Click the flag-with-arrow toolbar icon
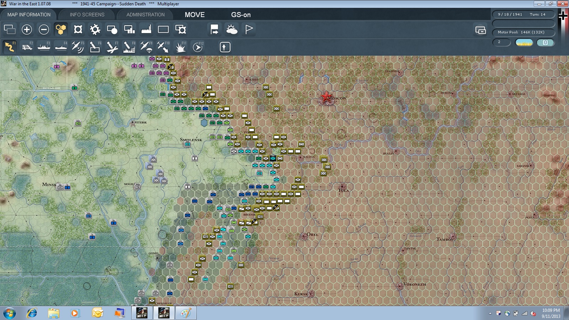Image resolution: width=569 pixels, height=320 pixels. coord(214,29)
